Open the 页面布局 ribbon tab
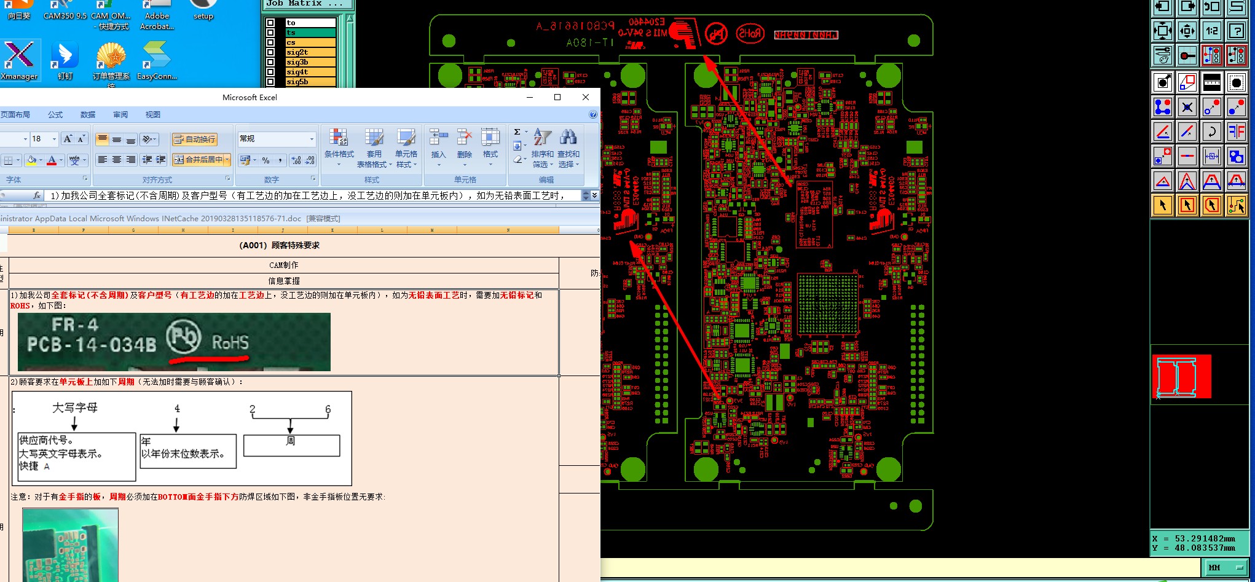Image resolution: width=1255 pixels, height=582 pixels. (x=15, y=114)
